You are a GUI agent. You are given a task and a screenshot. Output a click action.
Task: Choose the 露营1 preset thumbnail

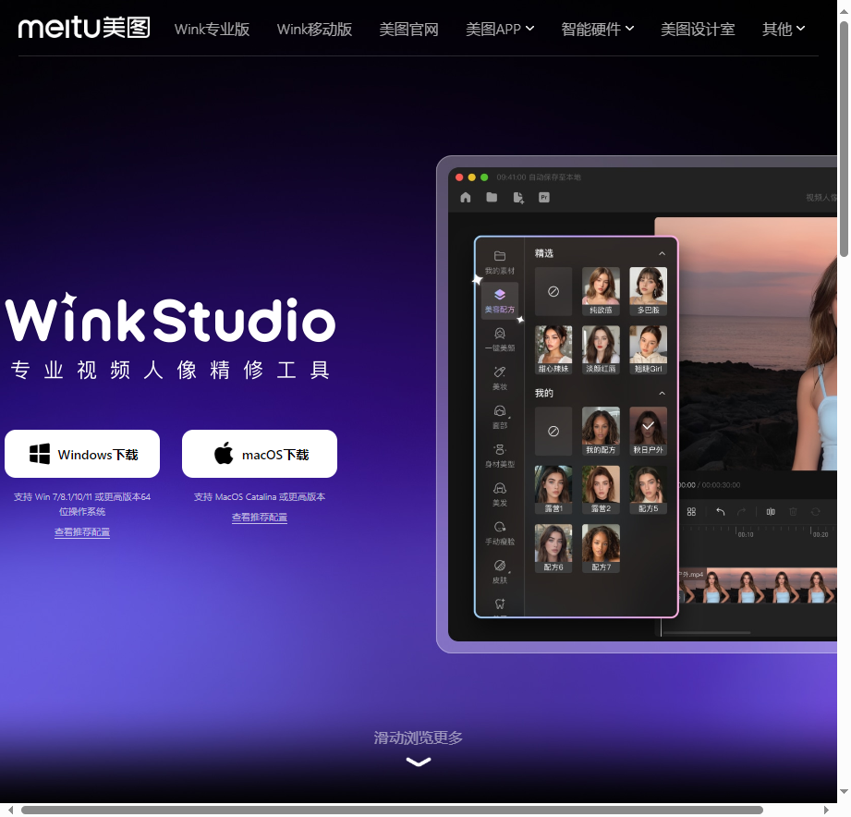[553, 490]
